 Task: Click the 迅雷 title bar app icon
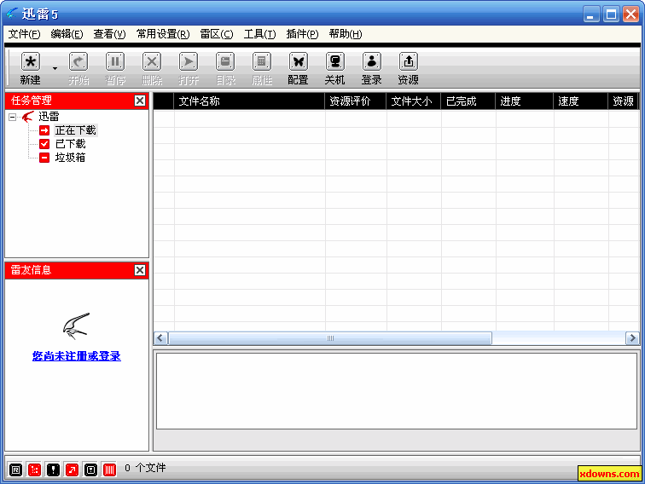(12, 14)
